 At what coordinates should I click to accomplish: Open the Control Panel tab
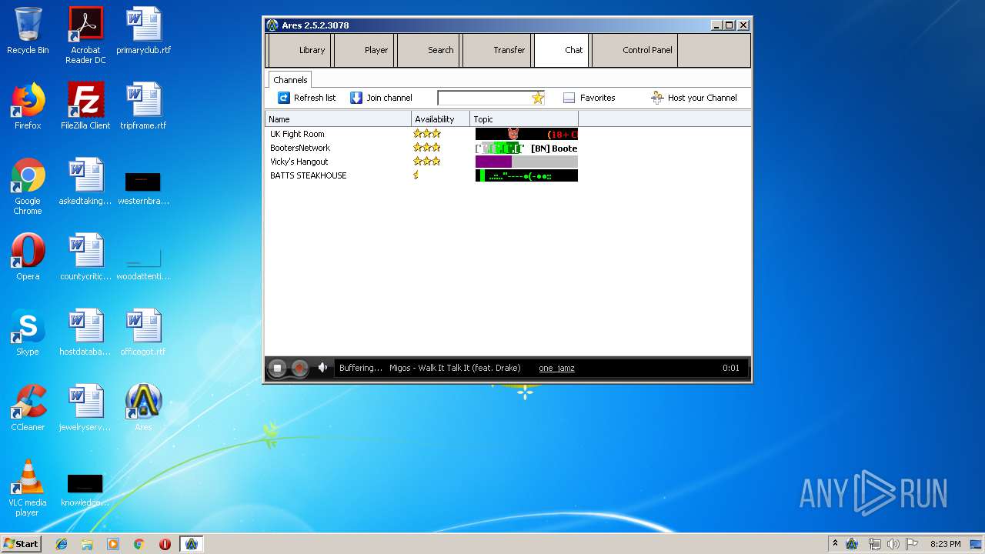pos(635,50)
